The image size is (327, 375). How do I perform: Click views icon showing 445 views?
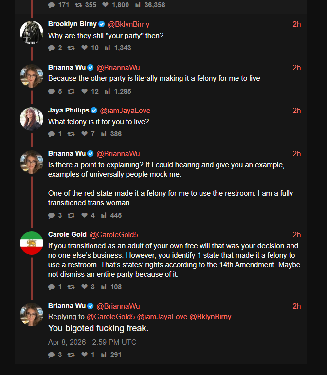pos(104,215)
